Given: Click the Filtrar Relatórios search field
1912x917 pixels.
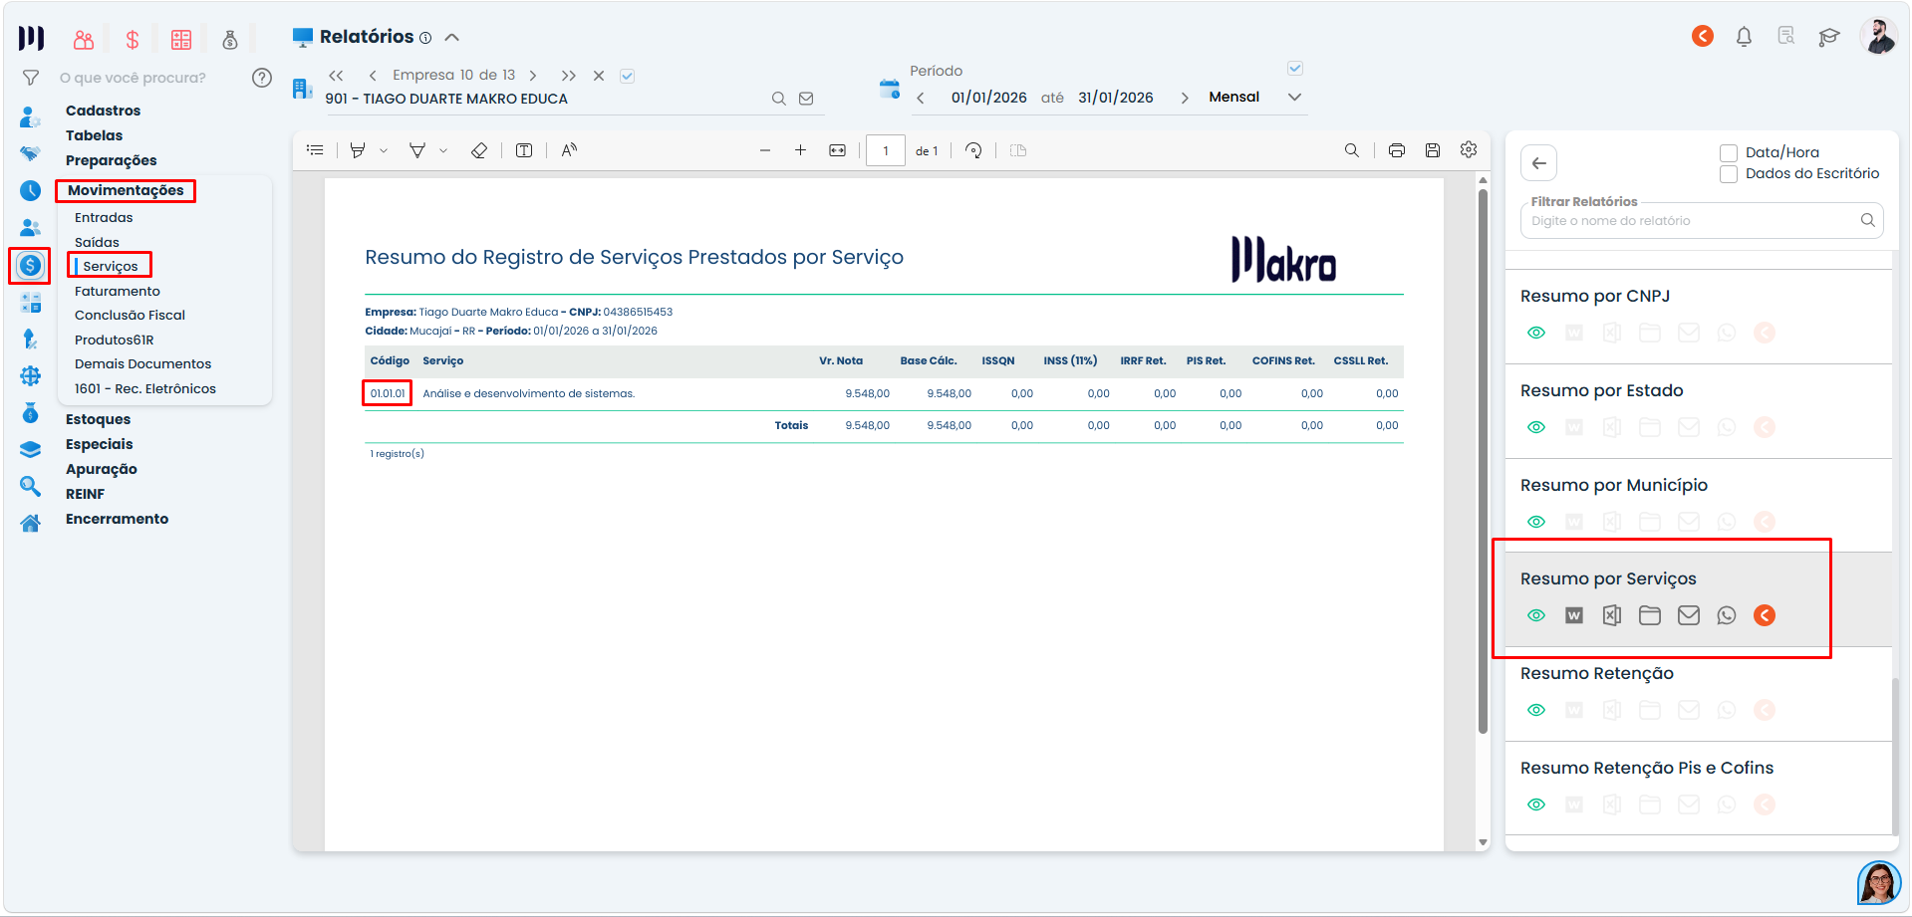Looking at the screenshot, I should click(x=1693, y=221).
